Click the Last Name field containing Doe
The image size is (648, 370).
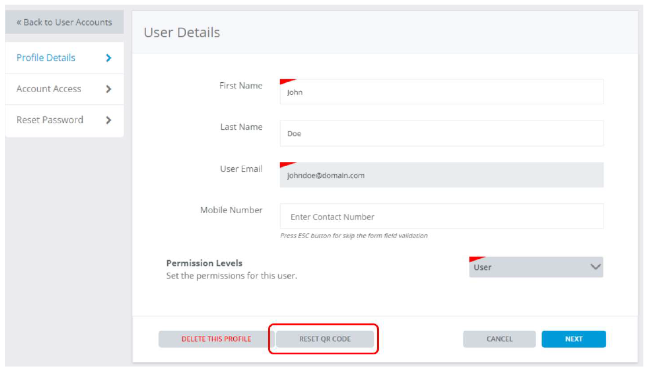(441, 133)
